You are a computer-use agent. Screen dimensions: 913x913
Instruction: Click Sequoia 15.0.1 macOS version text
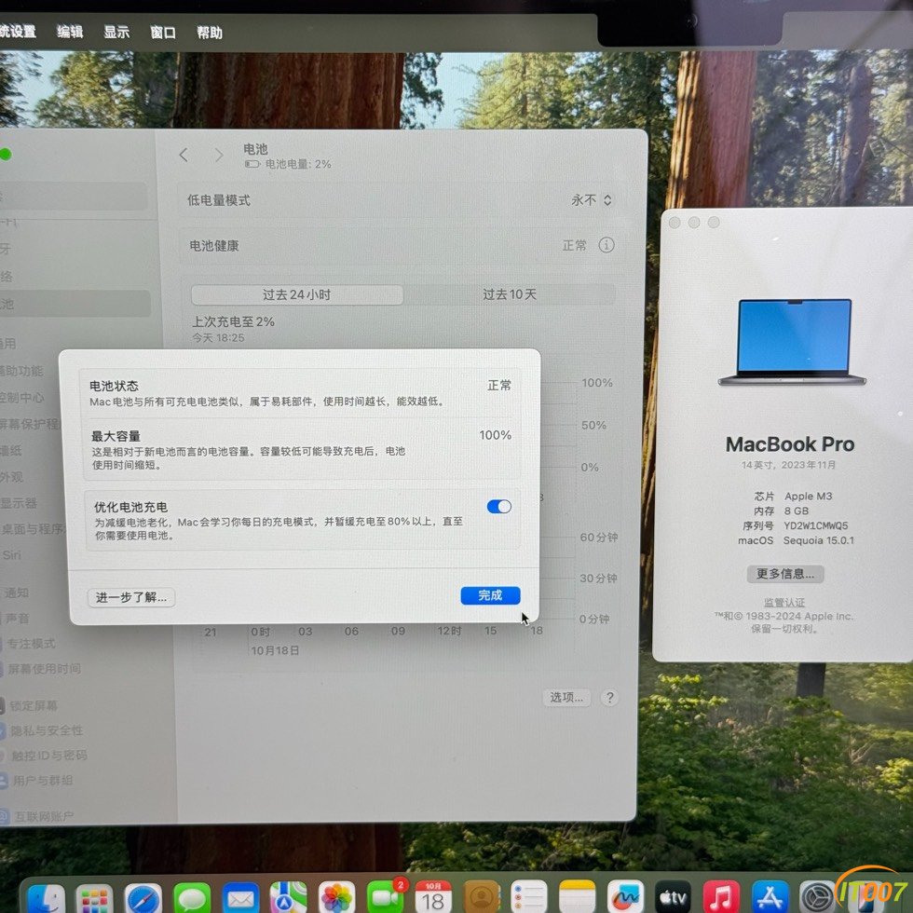819,540
